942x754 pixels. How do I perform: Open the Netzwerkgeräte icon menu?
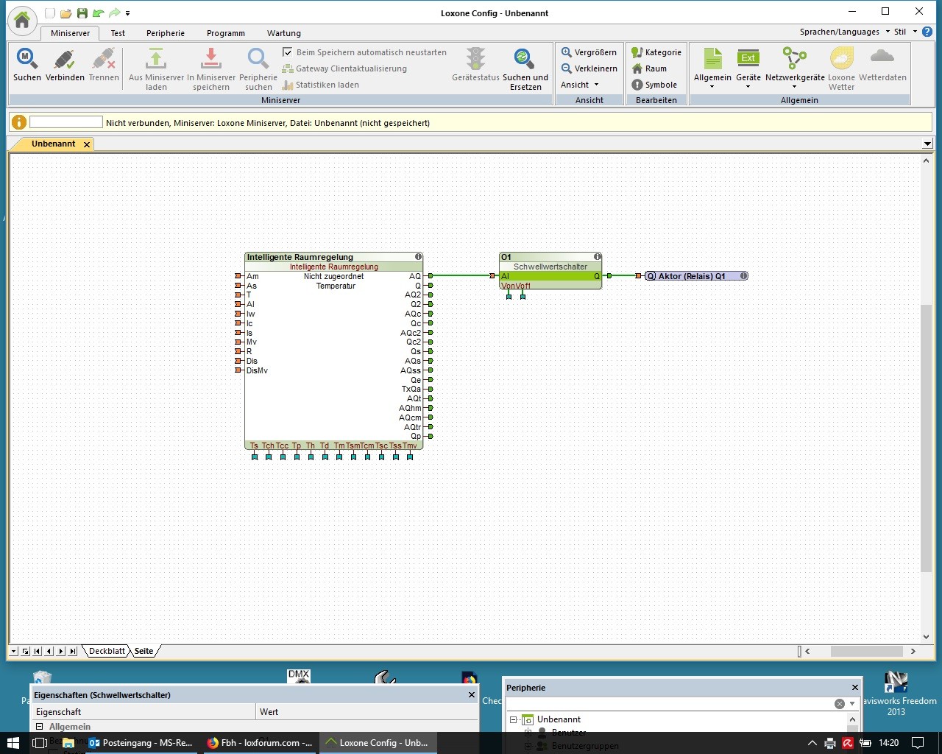tap(794, 59)
